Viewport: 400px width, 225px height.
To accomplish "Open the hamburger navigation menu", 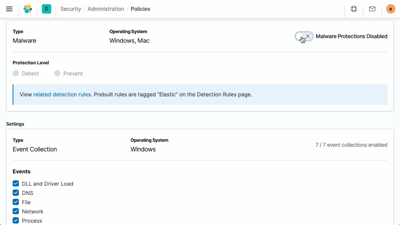I will [9, 9].
